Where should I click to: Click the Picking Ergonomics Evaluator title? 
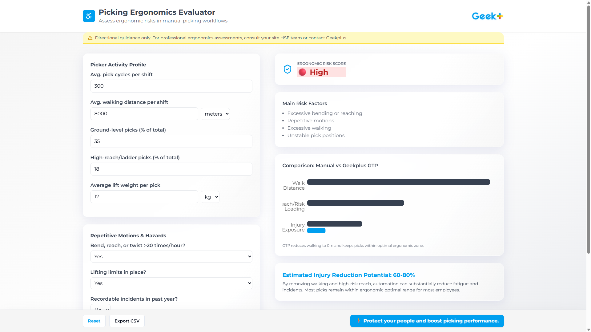click(x=156, y=12)
